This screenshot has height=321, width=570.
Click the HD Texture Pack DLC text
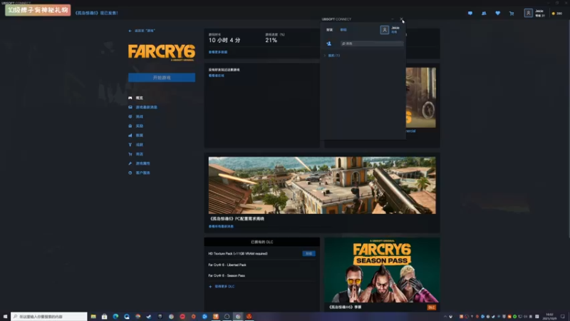tap(238, 254)
